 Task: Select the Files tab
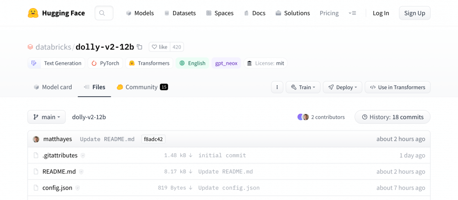coord(94,87)
